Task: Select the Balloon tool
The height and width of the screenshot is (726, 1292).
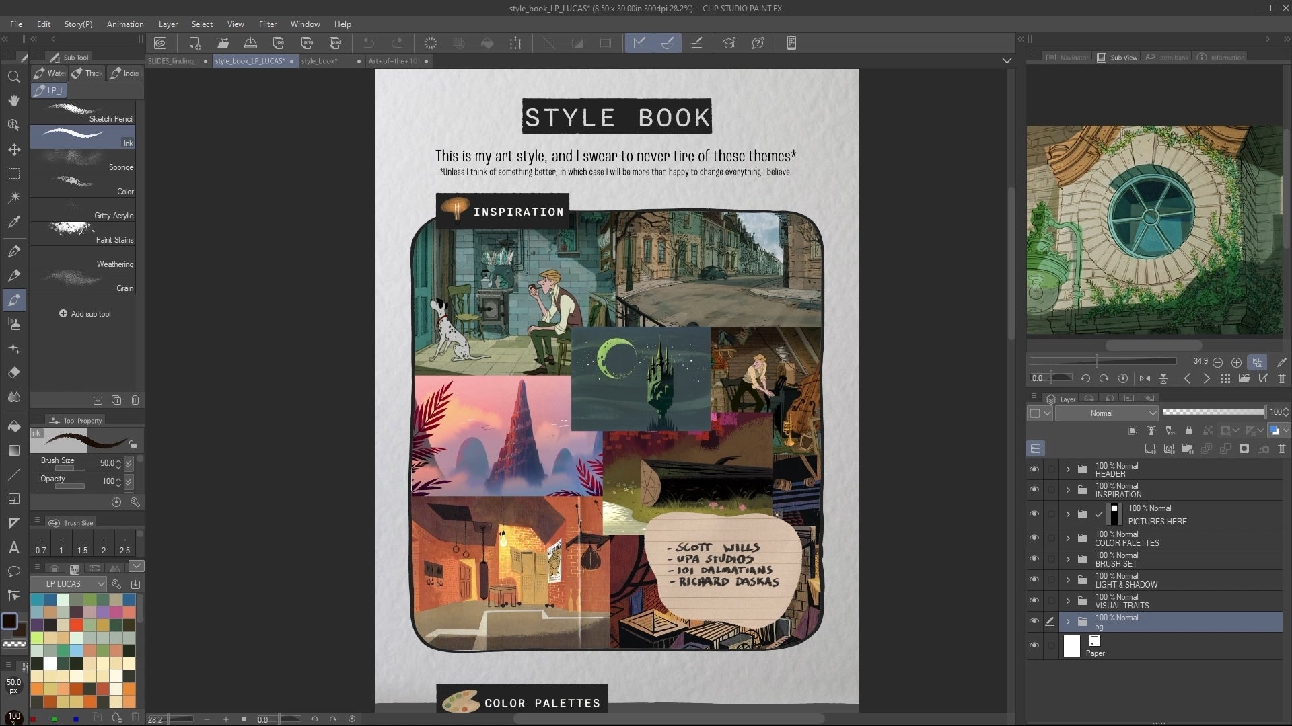Action: pos(13,572)
